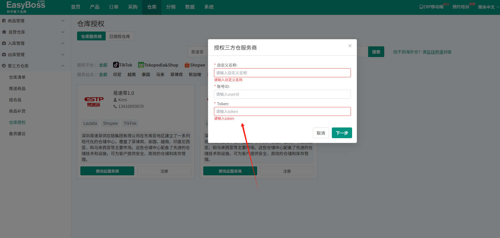This screenshot has width=500, height=238.
Task: Click the 搜索 button
Action: [376, 52]
